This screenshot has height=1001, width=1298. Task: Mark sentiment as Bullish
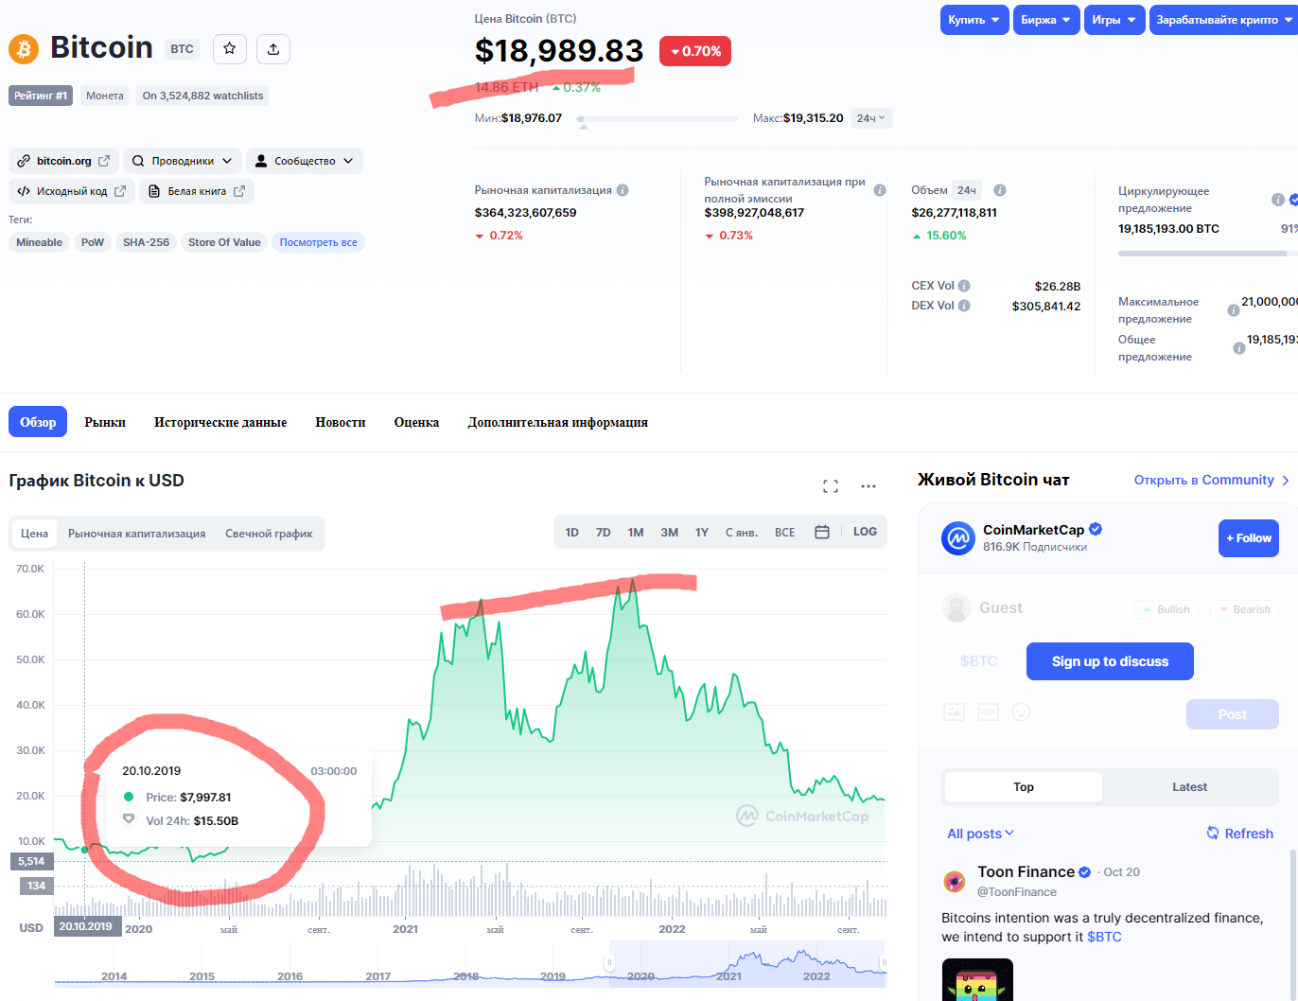1166,609
